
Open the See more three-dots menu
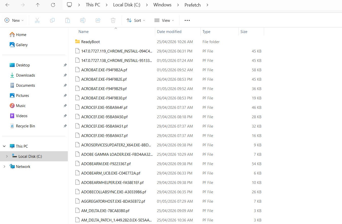coord(187,20)
